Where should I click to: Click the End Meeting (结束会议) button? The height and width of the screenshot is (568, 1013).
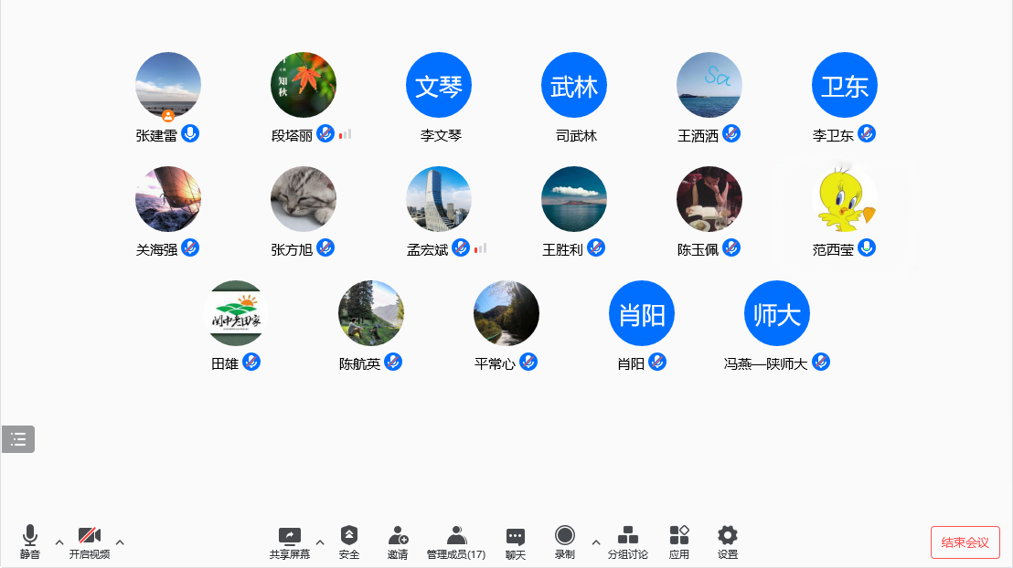coord(965,542)
